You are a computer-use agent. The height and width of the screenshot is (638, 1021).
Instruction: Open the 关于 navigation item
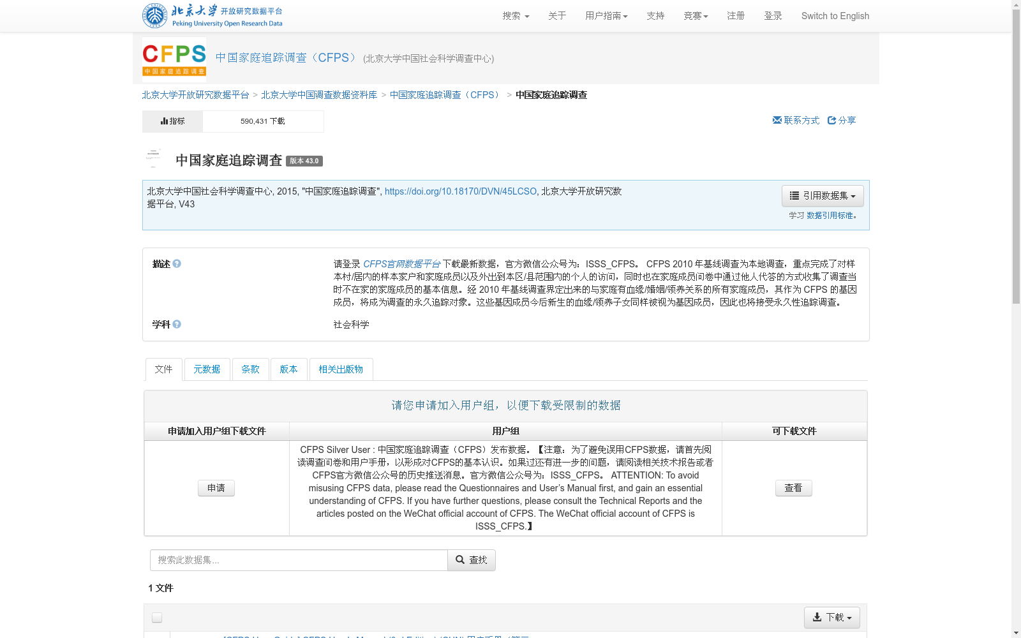[x=557, y=16]
